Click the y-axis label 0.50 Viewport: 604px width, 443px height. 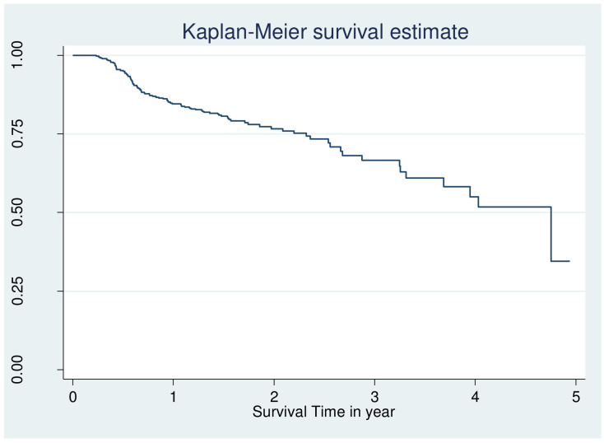coord(17,212)
